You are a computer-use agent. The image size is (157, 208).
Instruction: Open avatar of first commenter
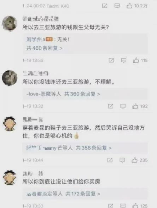tap(10, 23)
